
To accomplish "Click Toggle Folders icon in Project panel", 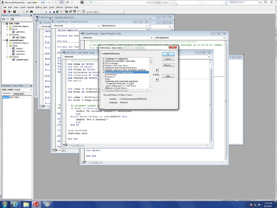I will 13,19.
